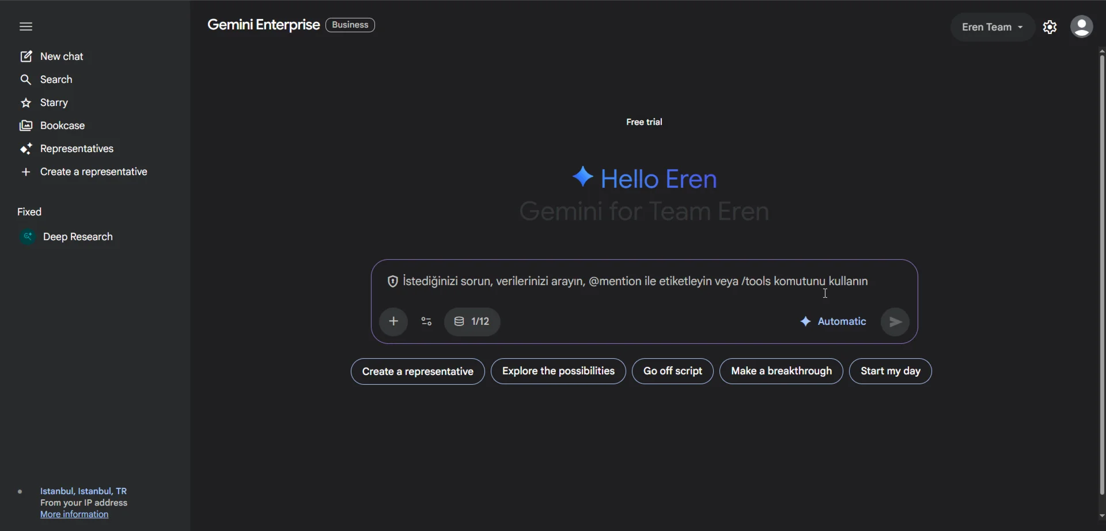Open the Starry section
Viewport: 1106px width, 531px height.
pyautogui.click(x=54, y=103)
